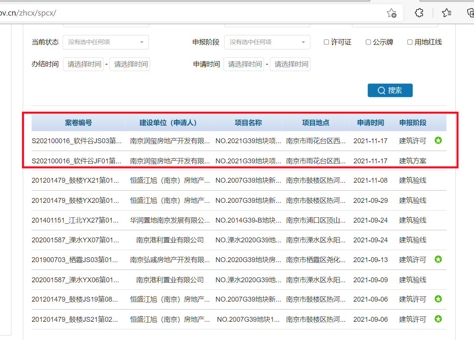
Task: Click green star on 栖霞JS03 row
Action: (438, 259)
